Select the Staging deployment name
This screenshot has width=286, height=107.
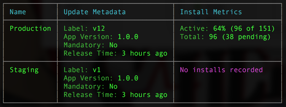(x=24, y=70)
